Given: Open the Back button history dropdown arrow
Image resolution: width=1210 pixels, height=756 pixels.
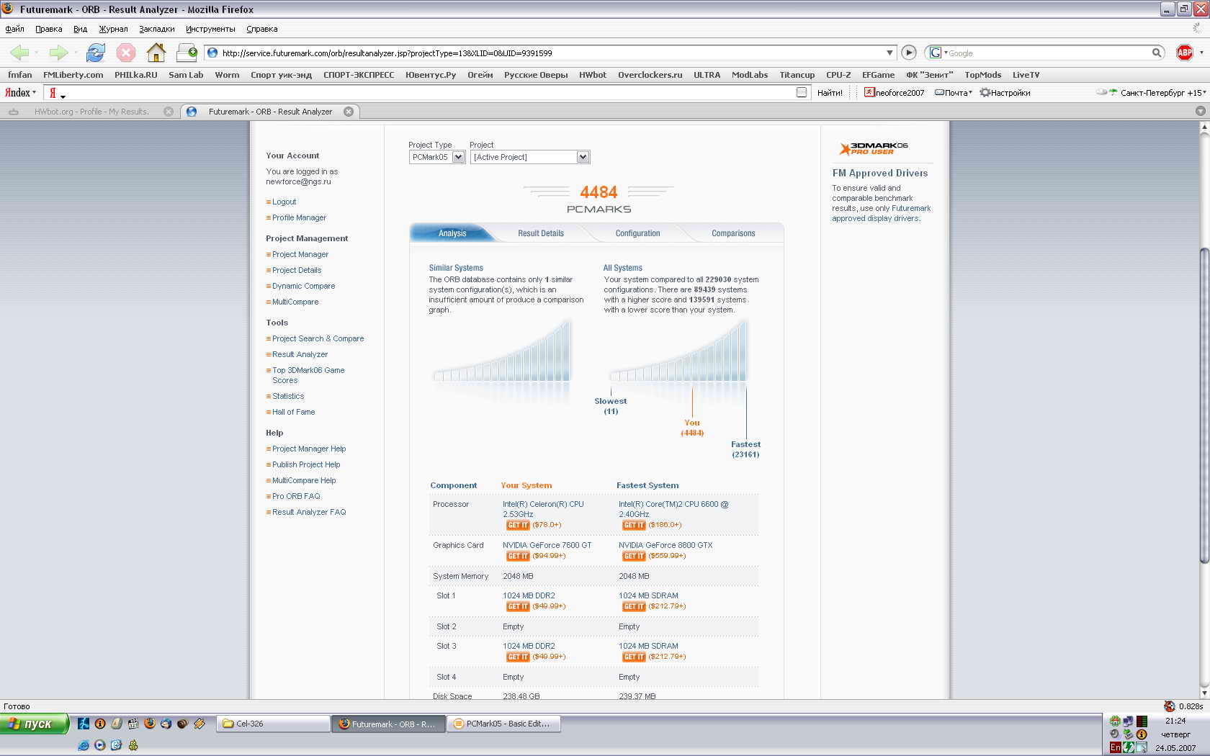Looking at the screenshot, I should point(37,53).
